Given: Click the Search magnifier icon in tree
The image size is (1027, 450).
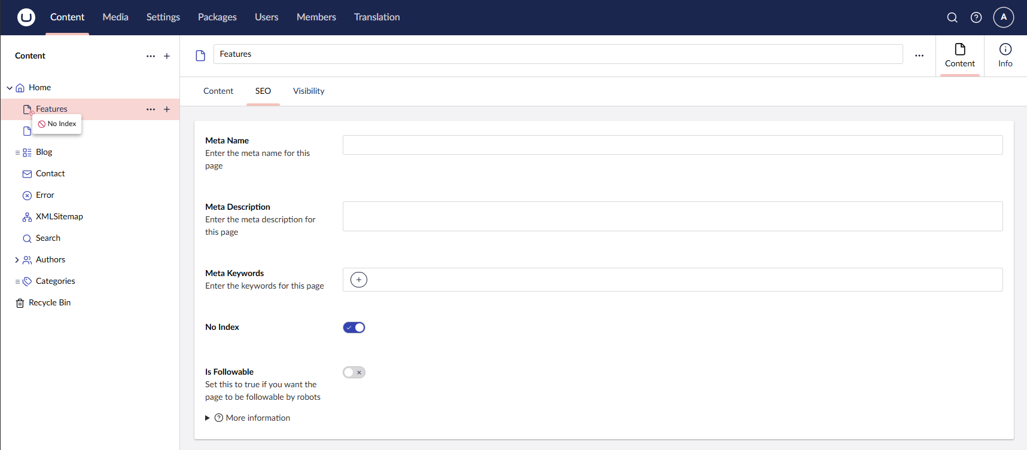Looking at the screenshot, I should pos(27,238).
